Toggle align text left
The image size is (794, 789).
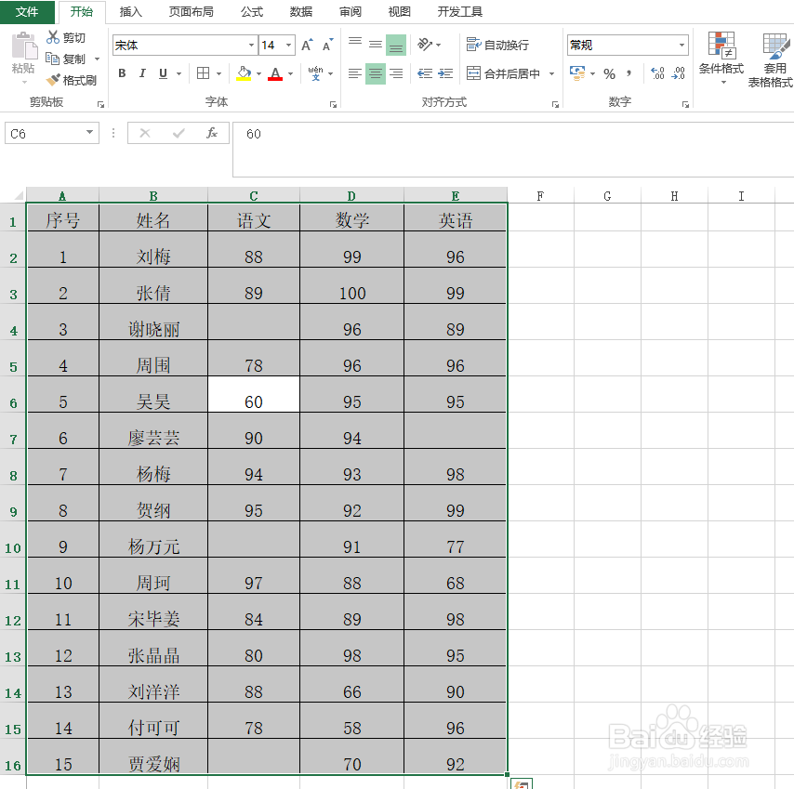(x=355, y=74)
